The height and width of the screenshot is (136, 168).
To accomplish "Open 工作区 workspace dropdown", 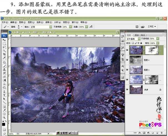I will [x=152, y=27].
